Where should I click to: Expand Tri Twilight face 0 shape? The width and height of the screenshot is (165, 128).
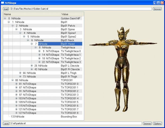point(39,51)
